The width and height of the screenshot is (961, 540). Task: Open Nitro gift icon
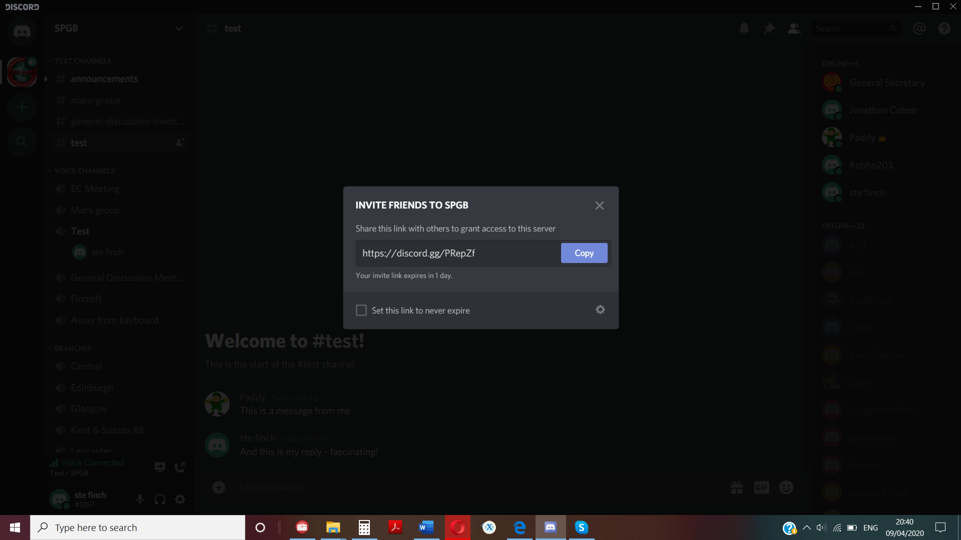coord(737,487)
